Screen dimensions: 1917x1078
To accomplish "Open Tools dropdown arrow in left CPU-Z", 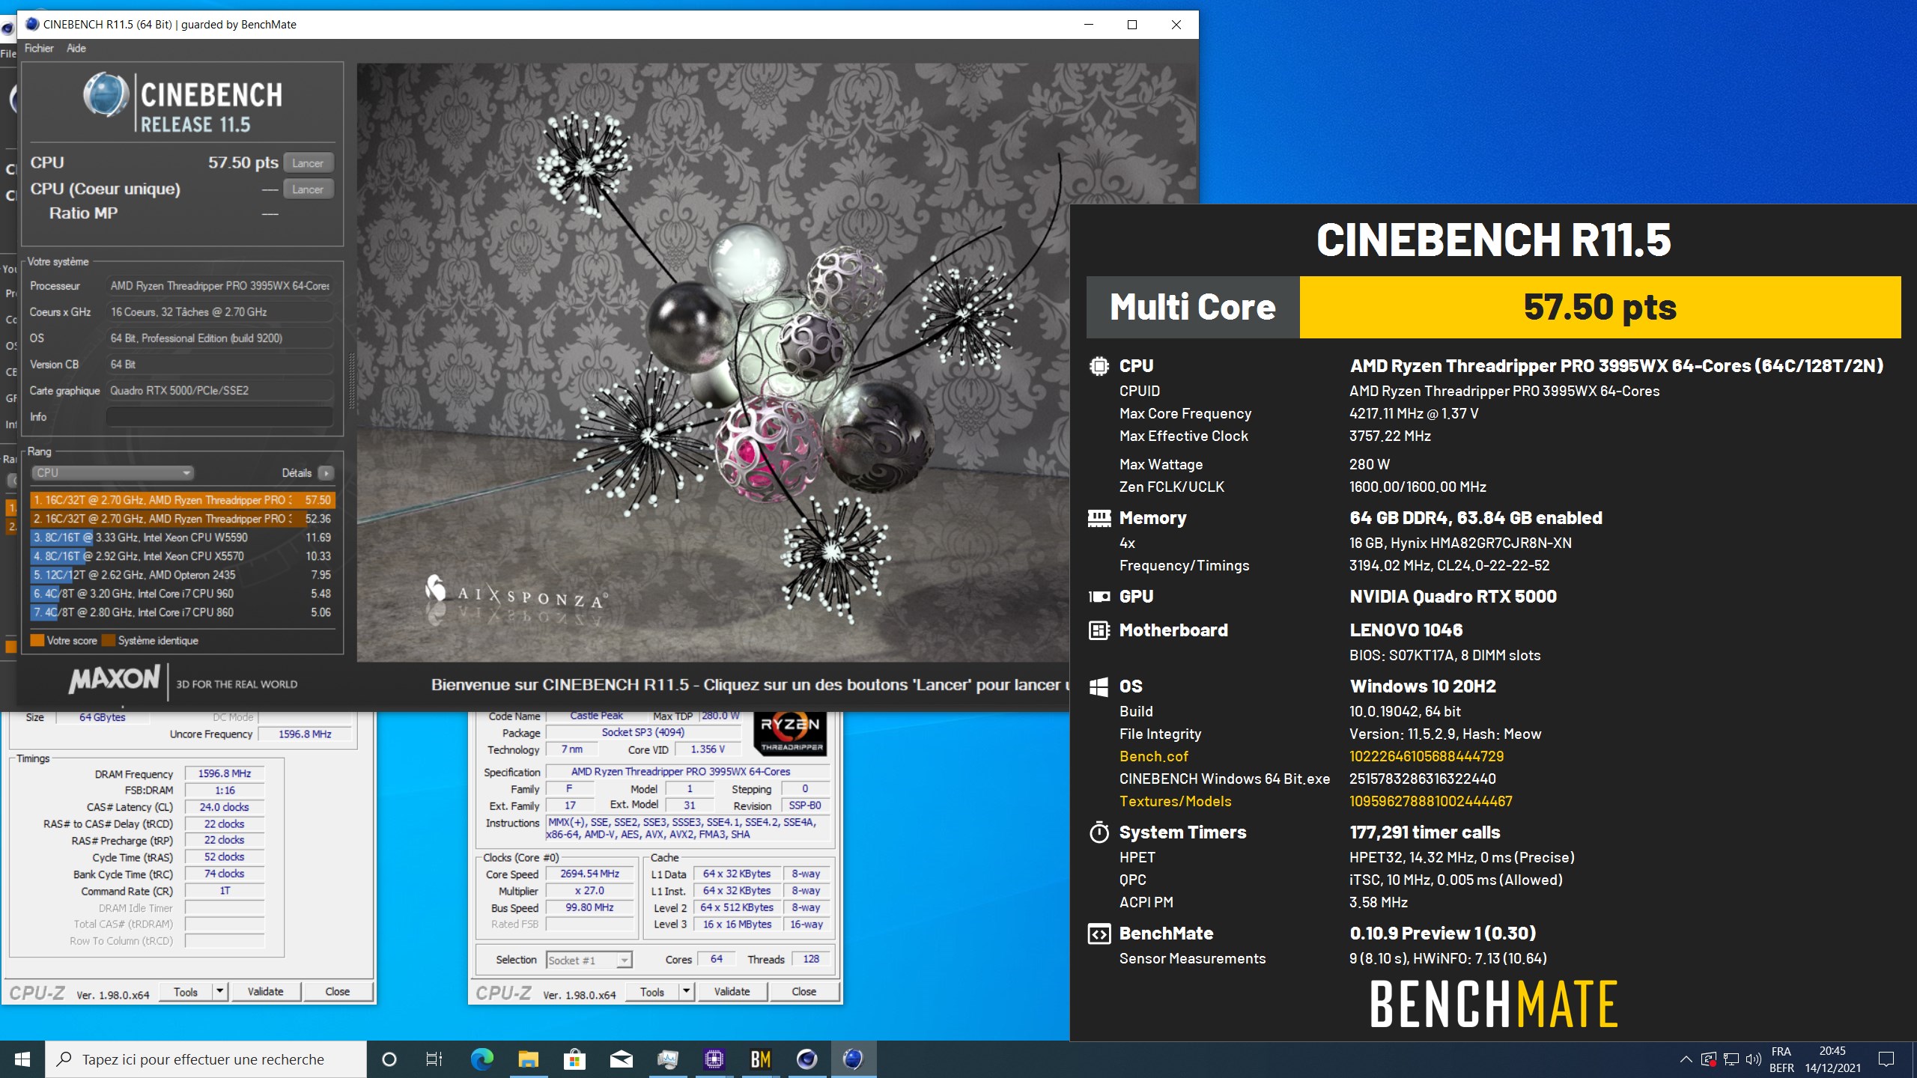I will [x=220, y=992].
